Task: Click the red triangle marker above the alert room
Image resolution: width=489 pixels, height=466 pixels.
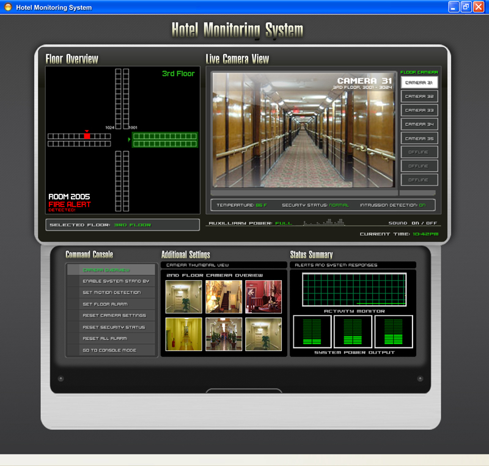Action: point(87,131)
